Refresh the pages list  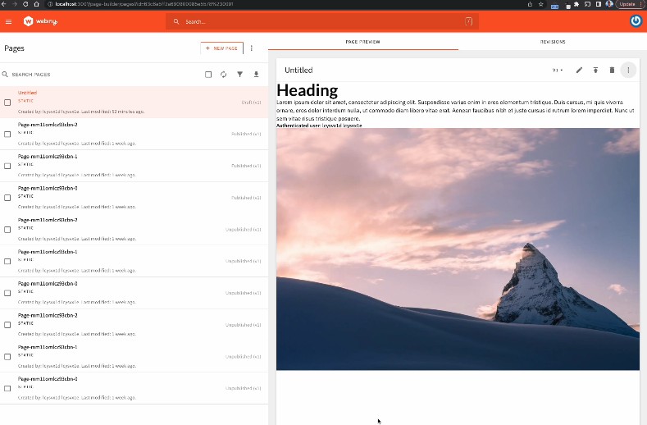[x=224, y=75]
